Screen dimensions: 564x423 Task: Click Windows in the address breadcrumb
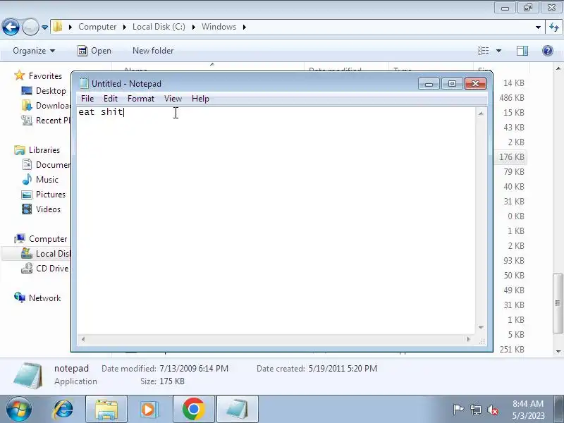coord(219,27)
